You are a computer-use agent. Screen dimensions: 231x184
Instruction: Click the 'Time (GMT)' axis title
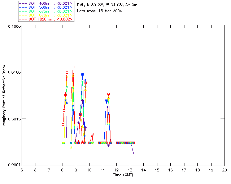coord(123,175)
